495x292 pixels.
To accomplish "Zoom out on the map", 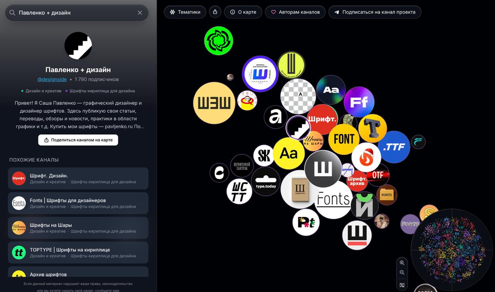I will 402,273.
